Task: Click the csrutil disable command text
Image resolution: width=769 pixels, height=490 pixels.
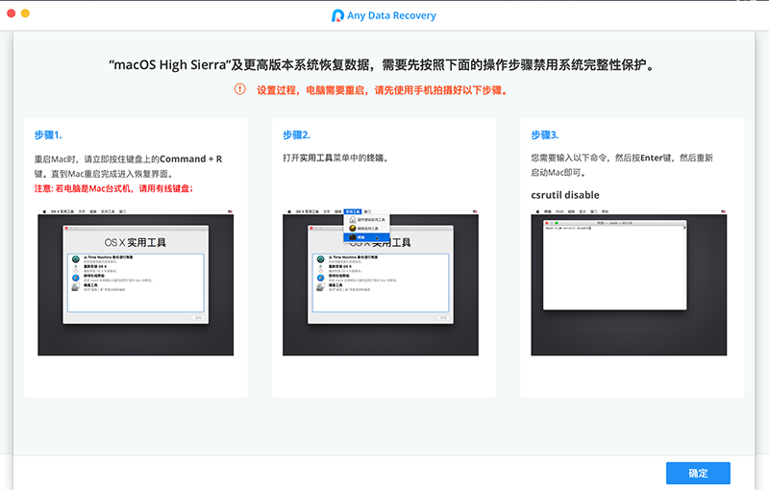Action: point(565,195)
